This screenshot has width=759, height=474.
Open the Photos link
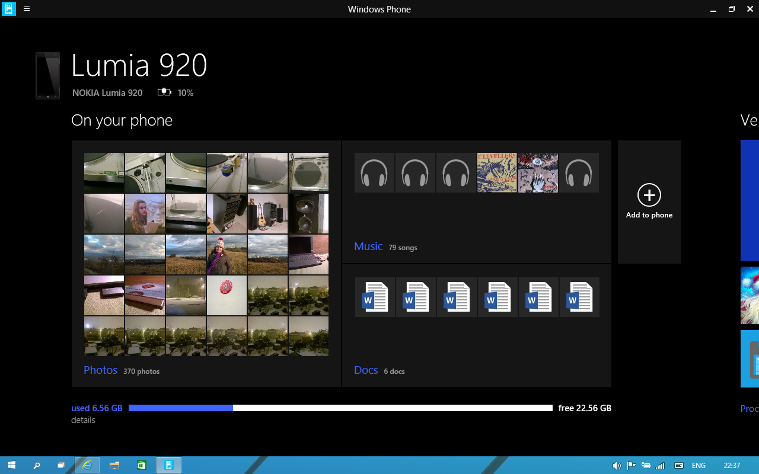click(100, 370)
